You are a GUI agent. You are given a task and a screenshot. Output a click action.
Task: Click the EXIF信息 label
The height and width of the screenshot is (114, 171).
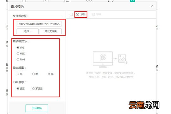pyautogui.click(x=19, y=82)
